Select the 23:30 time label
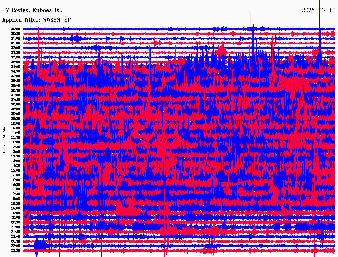Image resolution: width=338 pixels, height=257 pixels. point(15,251)
